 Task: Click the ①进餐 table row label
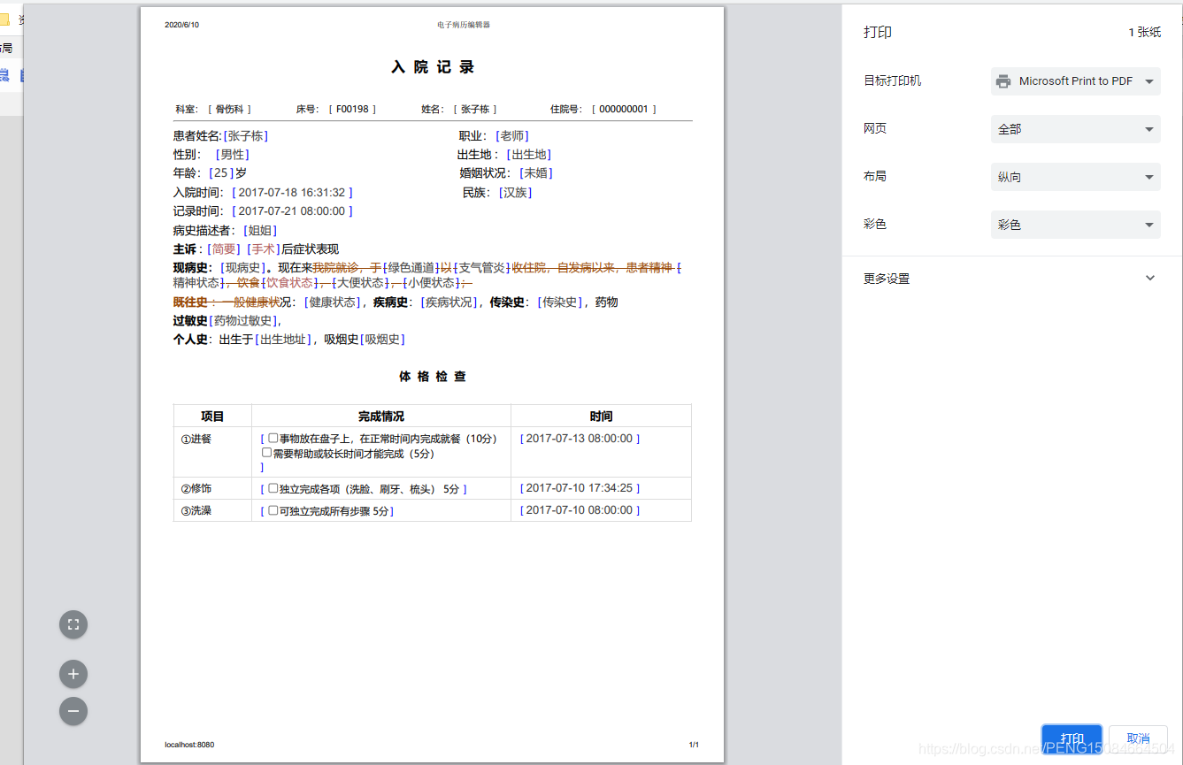[196, 439]
